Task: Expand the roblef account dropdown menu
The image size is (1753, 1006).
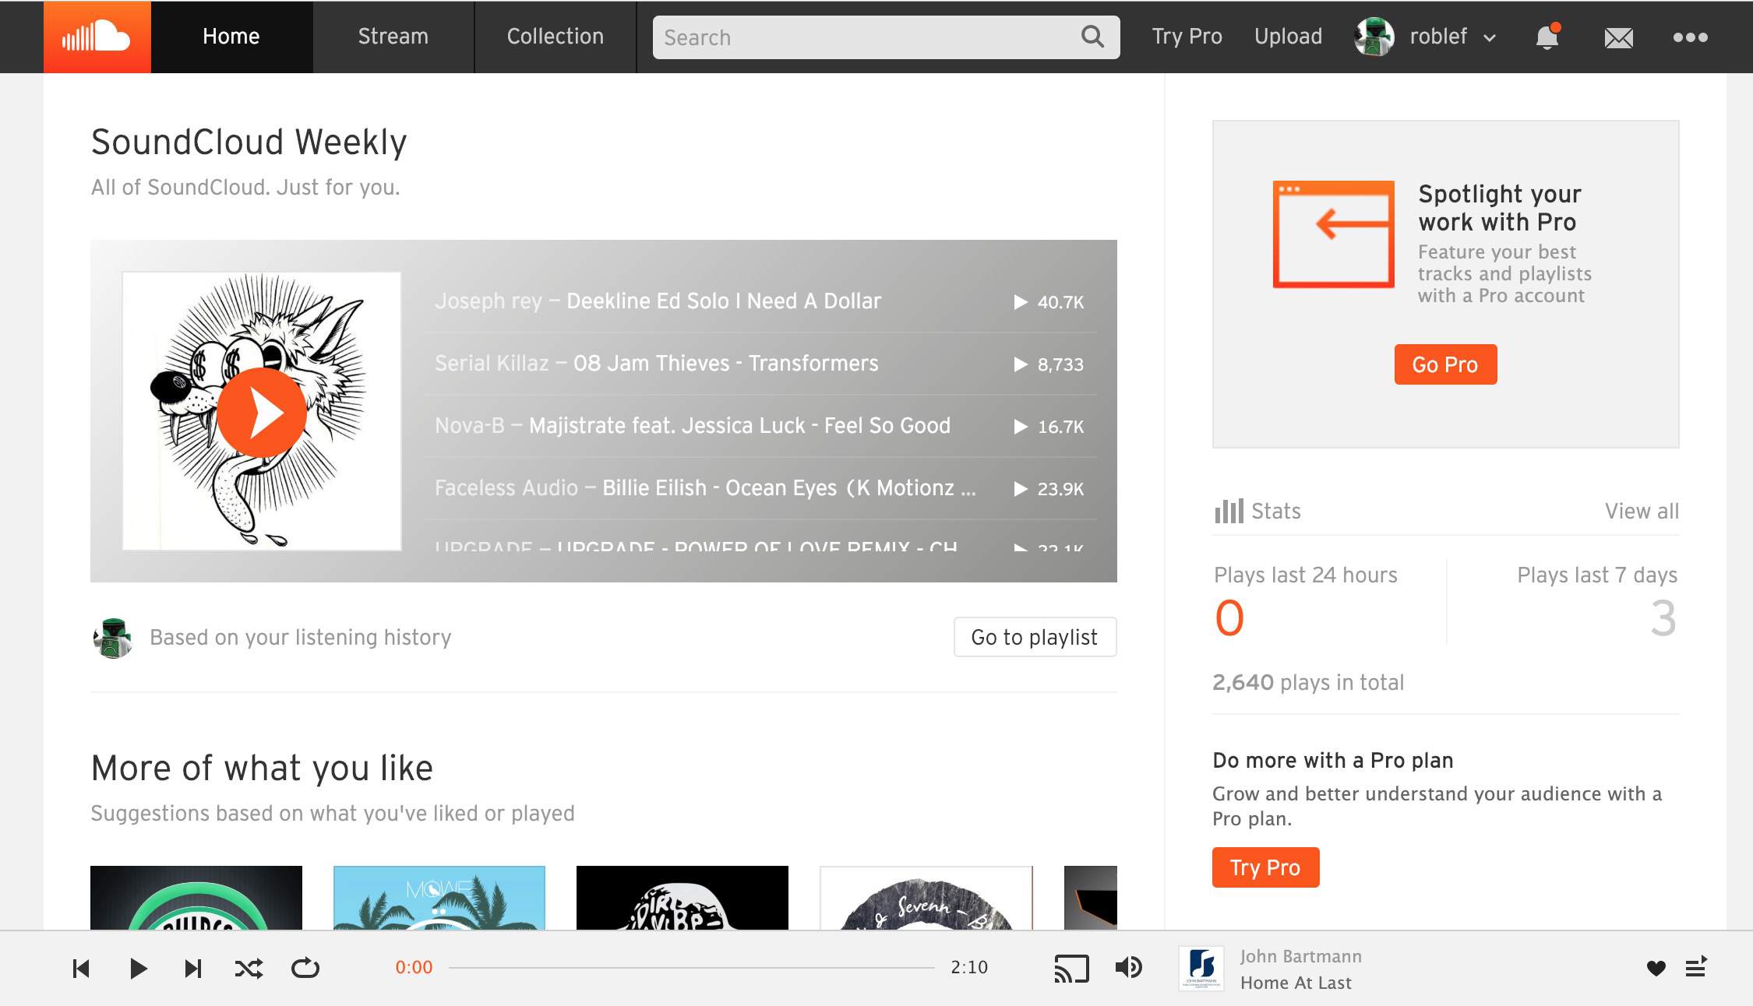Action: (x=1488, y=37)
